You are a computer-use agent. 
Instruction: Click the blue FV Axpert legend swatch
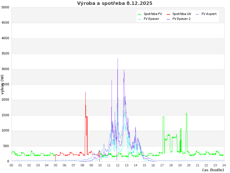pyautogui.click(x=198, y=14)
